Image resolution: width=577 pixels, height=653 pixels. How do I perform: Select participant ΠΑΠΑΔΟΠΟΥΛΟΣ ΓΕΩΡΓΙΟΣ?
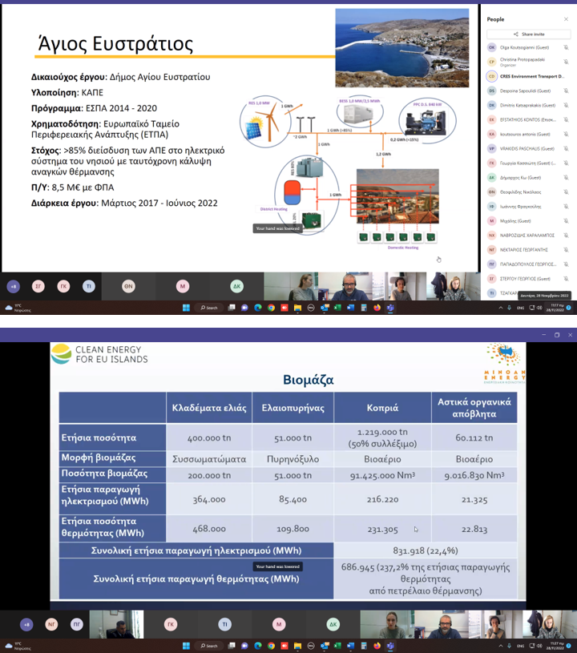click(x=529, y=264)
